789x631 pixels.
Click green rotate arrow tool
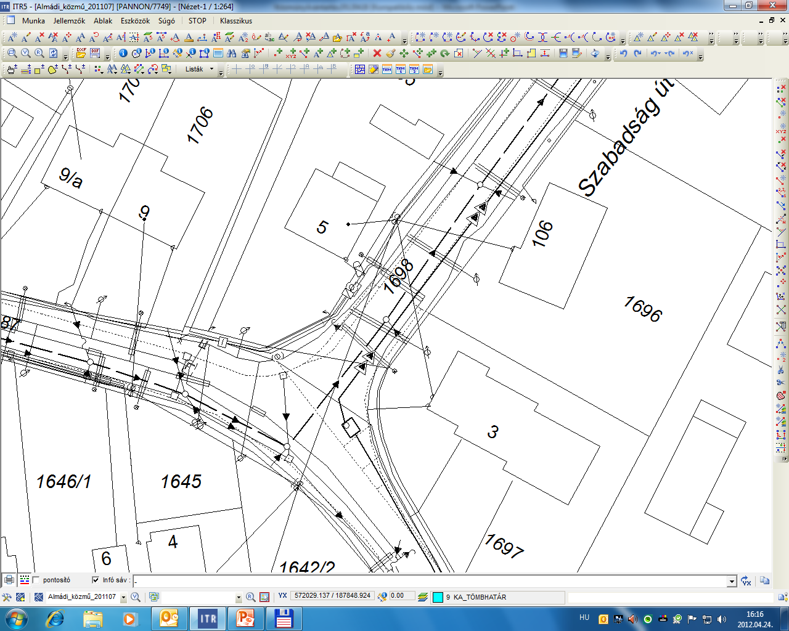coord(444,53)
